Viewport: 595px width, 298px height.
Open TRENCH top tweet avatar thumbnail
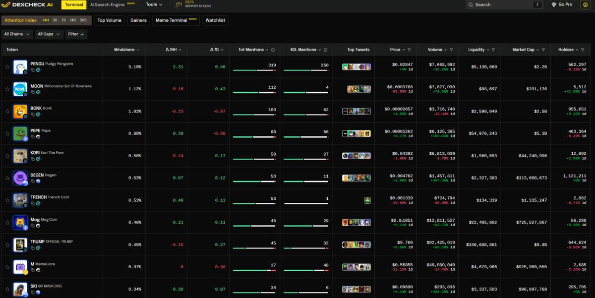point(367,200)
